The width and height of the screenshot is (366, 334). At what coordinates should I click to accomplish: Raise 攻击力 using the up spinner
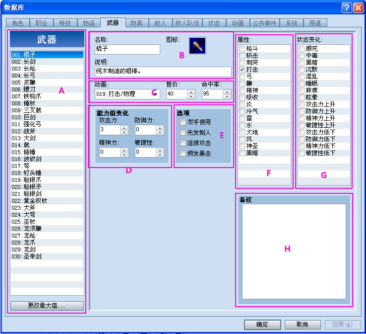[x=124, y=128]
